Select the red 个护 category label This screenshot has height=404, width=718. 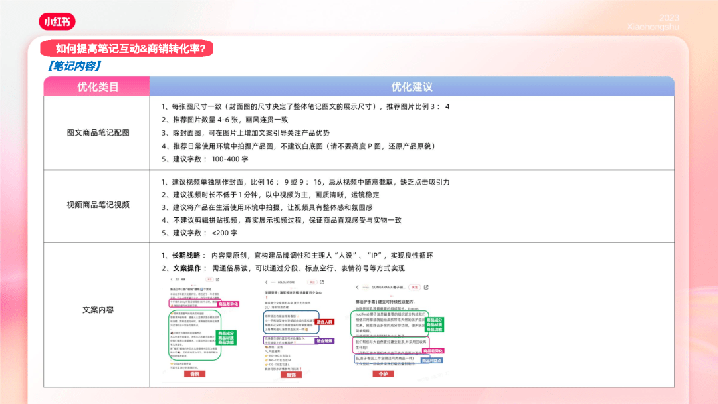click(382, 374)
